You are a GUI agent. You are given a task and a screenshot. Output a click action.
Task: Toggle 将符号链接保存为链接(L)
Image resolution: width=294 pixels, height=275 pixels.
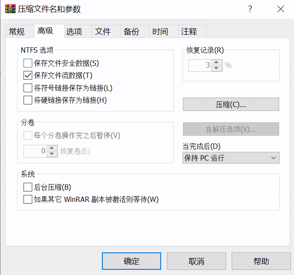tap(28, 88)
